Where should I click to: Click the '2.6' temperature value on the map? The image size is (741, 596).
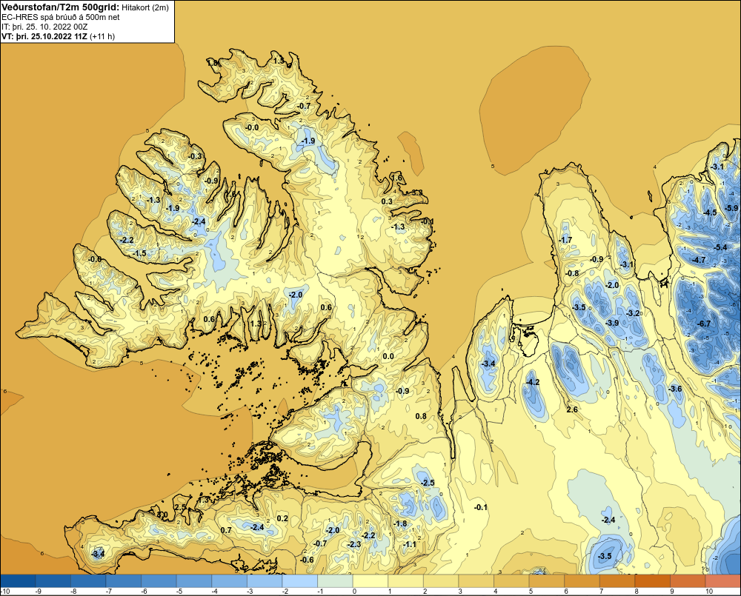572,409
